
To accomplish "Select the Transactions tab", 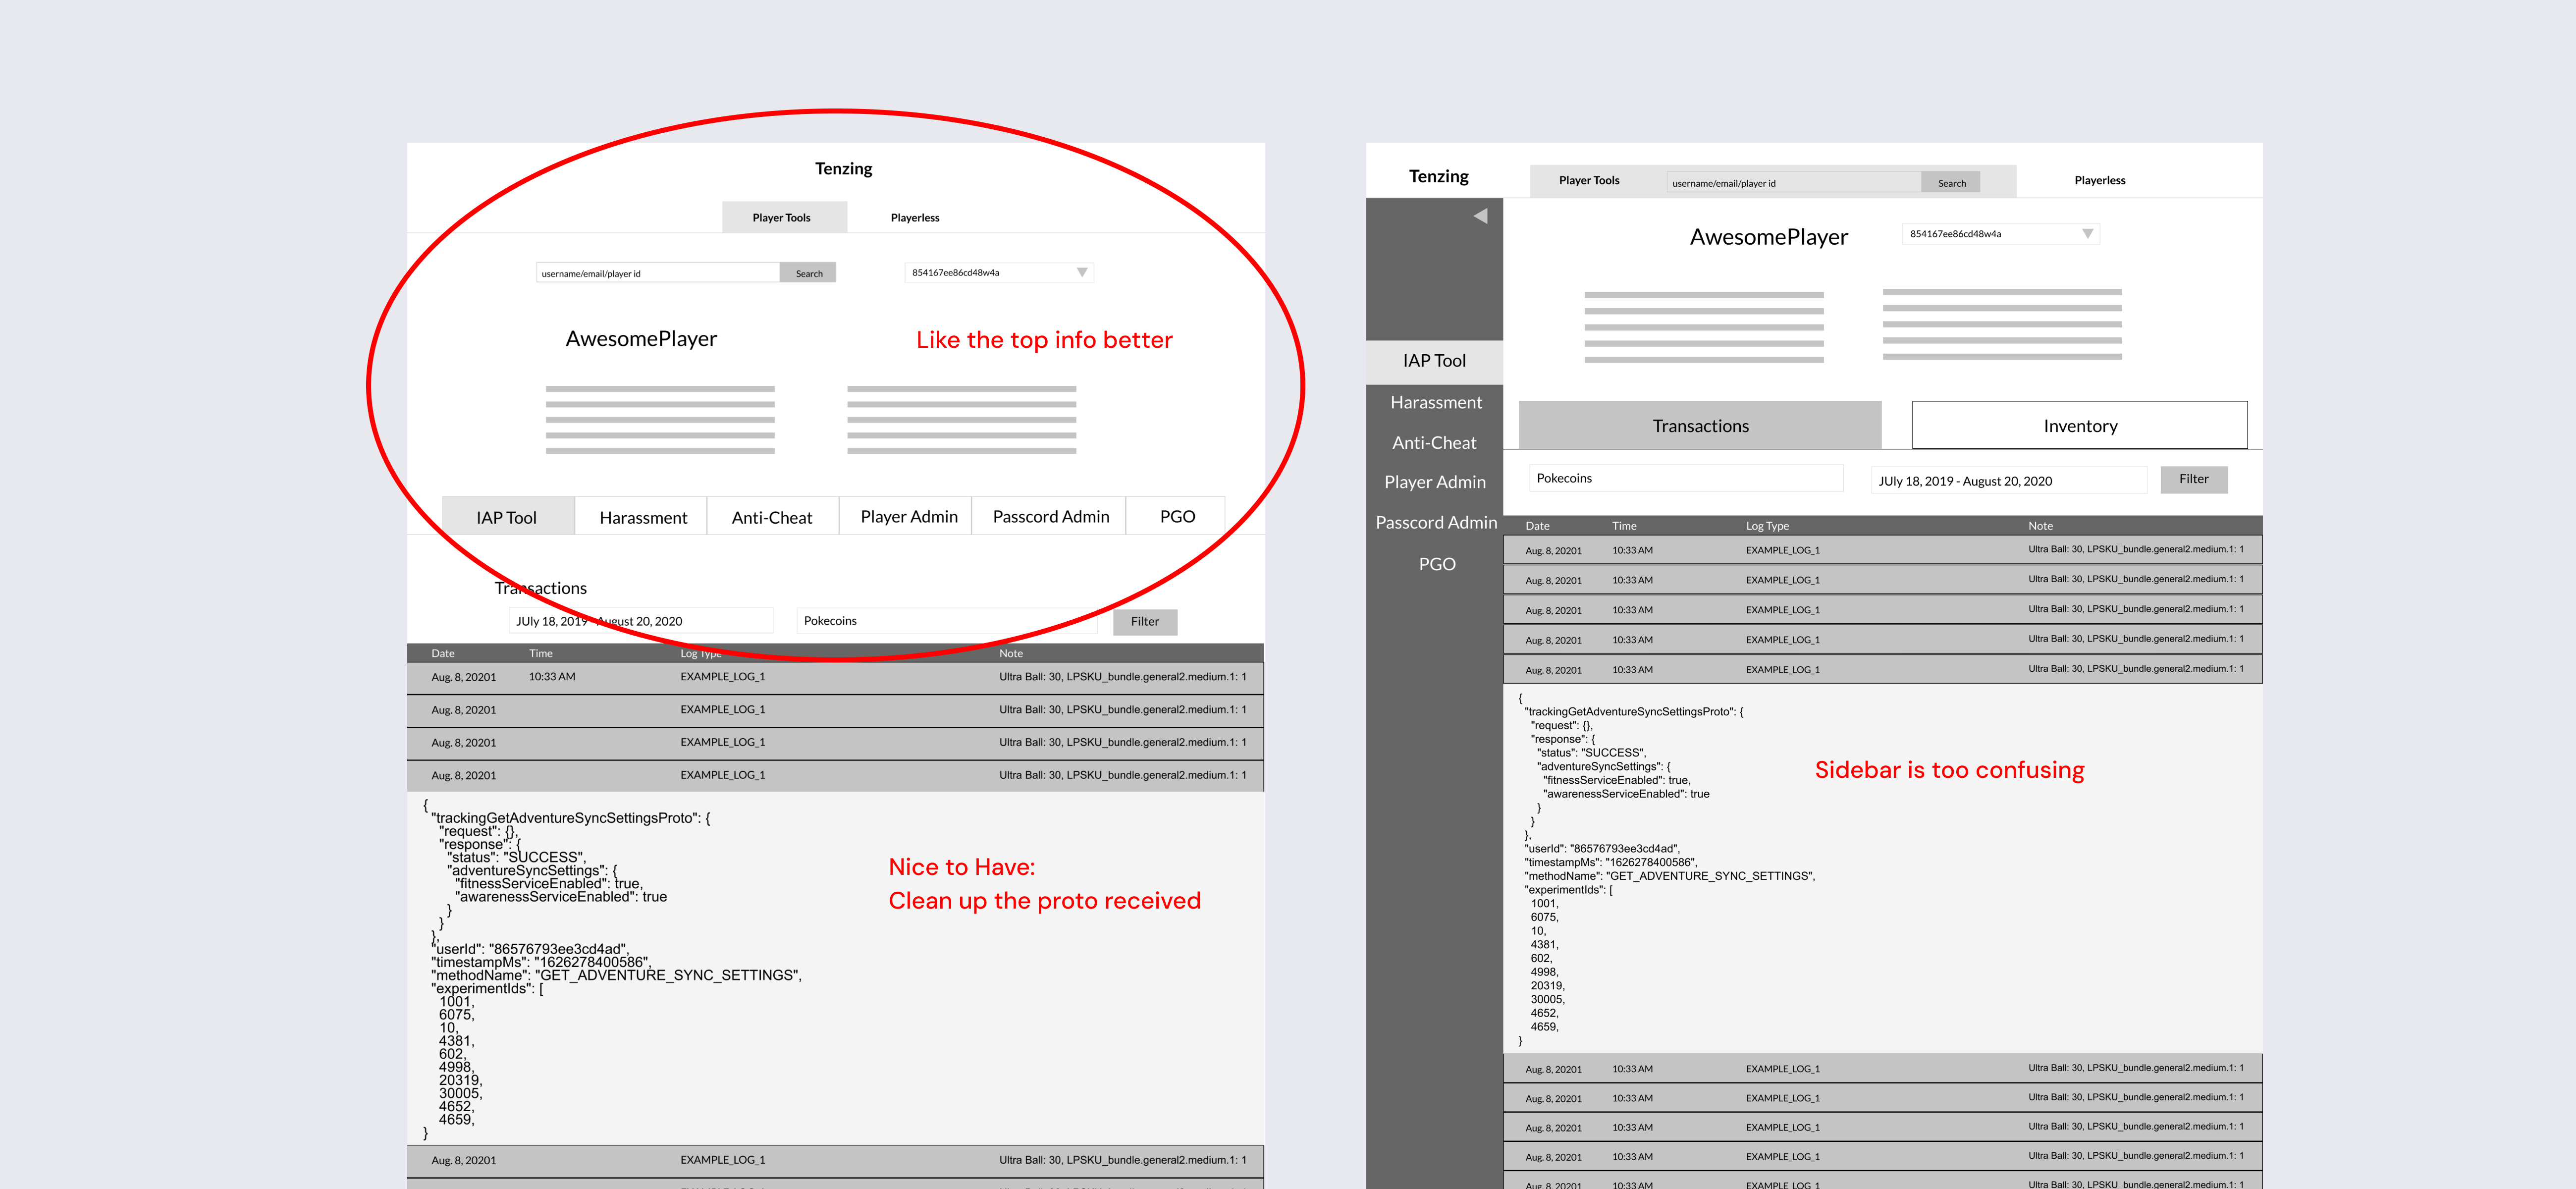I will [1699, 426].
